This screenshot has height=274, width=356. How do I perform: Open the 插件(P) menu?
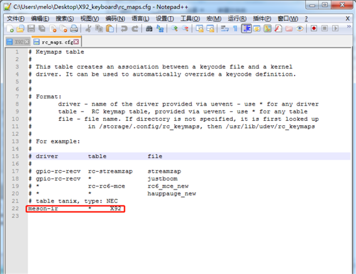pyautogui.click(x=262, y=19)
